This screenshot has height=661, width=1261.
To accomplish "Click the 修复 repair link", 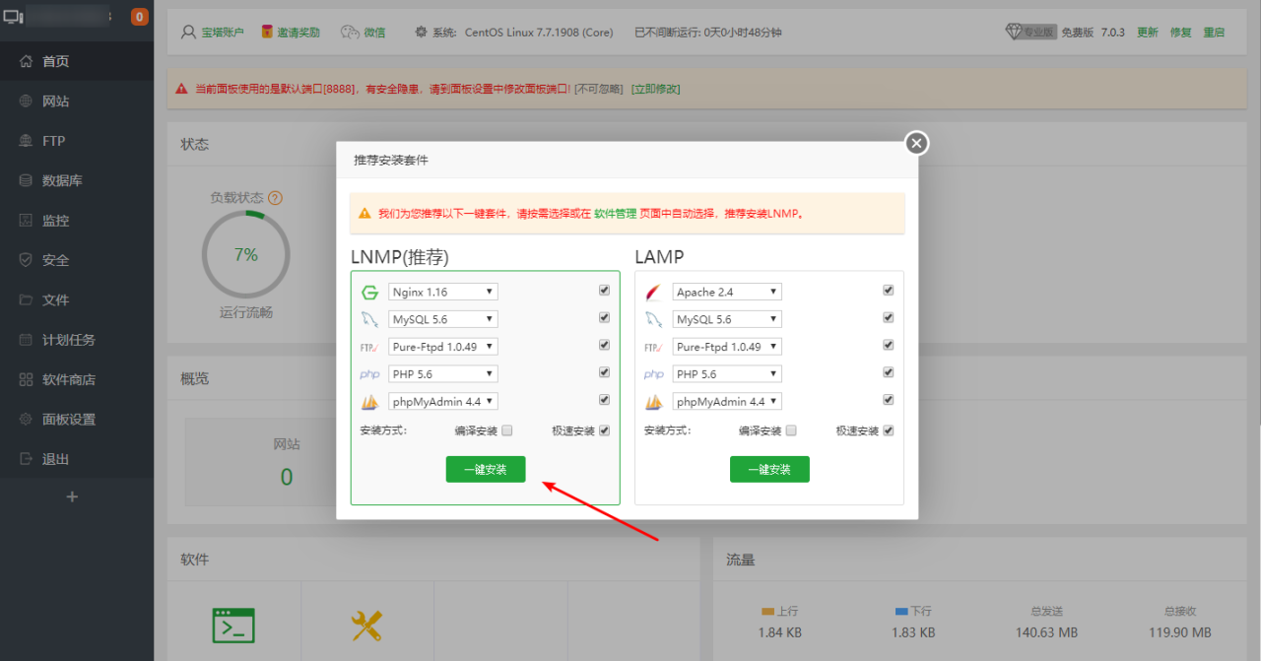I will tap(1181, 33).
